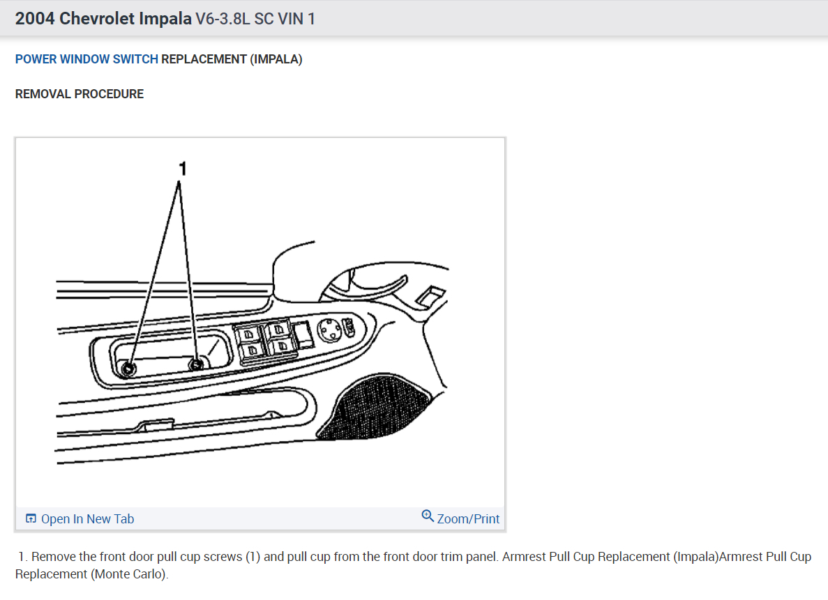Open the POWER WINDOW SWITCH link
The width and height of the screenshot is (828, 600).
point(86,59)
